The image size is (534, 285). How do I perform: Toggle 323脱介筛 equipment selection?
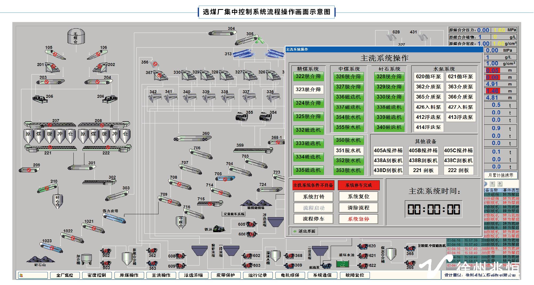[308, 89]
